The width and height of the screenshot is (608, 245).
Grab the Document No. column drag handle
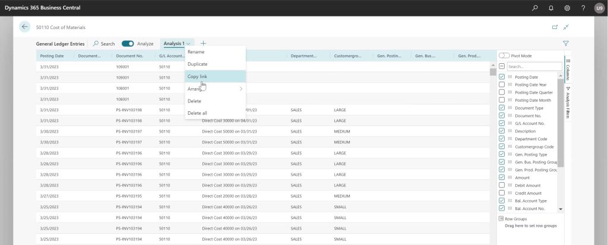pyautogui.click(x=510, y=115)
